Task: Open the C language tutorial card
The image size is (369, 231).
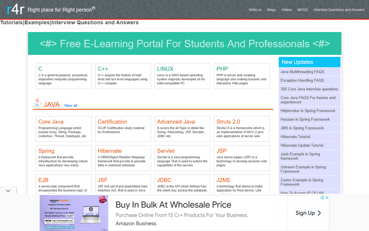Action: point(64,76)
